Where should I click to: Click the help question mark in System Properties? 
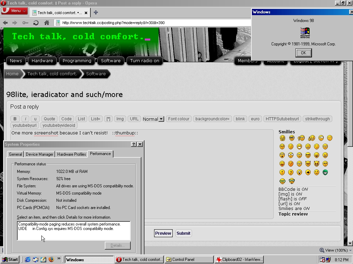point(134,144)
